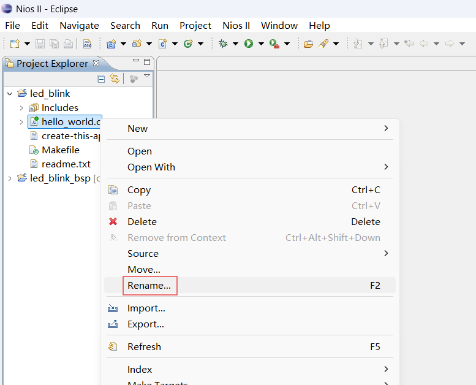Open the Project menu
This screenshot has height=385, width=476.
click(195, 26)
